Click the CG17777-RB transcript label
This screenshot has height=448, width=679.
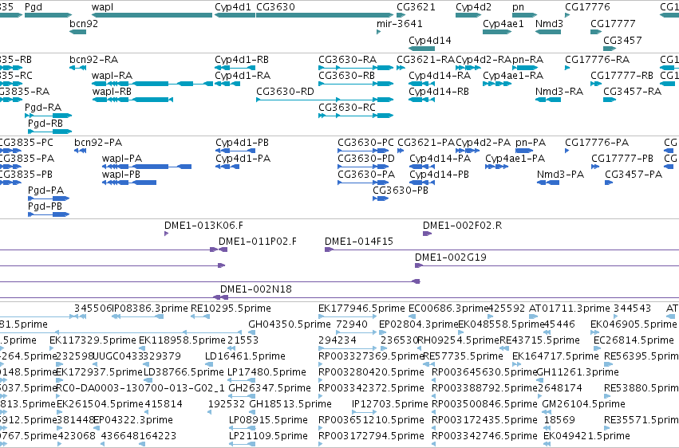tap(622, 76)
